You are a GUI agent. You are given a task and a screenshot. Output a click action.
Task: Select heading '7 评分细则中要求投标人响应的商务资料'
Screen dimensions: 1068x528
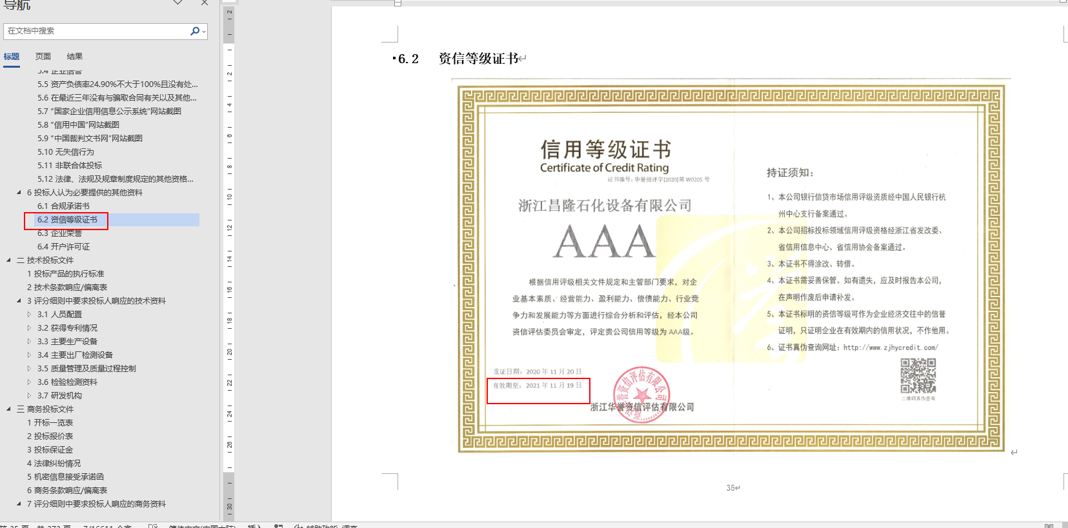(x=96, y=504)
